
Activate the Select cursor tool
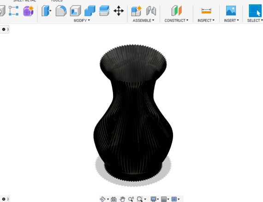pos(255,11)
